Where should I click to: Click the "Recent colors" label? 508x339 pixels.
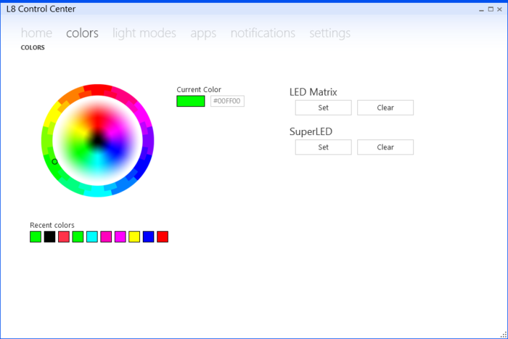click(52, 225)
